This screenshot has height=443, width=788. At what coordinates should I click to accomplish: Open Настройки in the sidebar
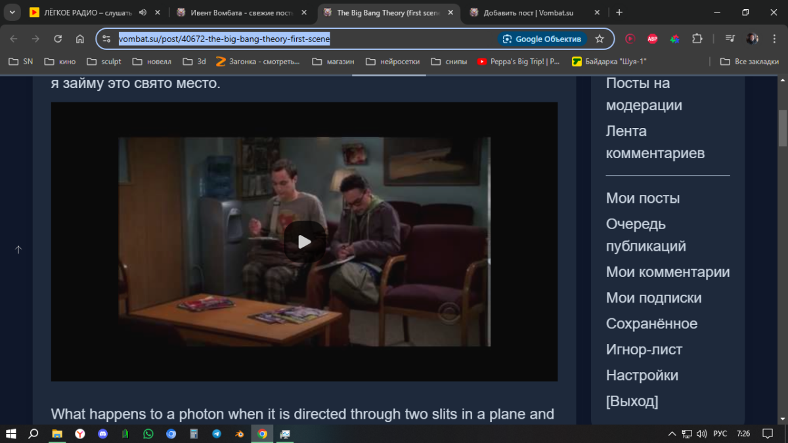[x=642, y=375]
